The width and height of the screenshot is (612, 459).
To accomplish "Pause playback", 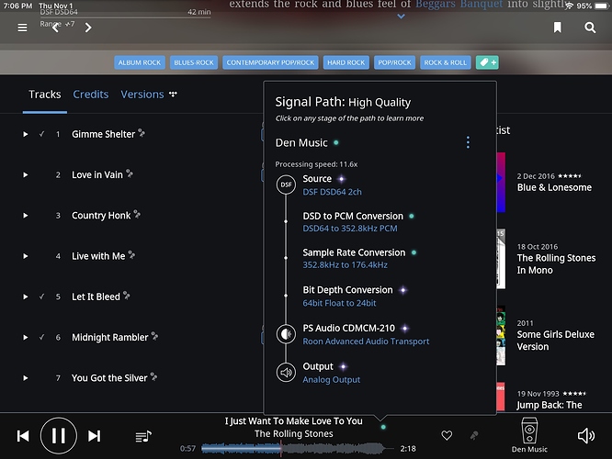I will 59,436.
